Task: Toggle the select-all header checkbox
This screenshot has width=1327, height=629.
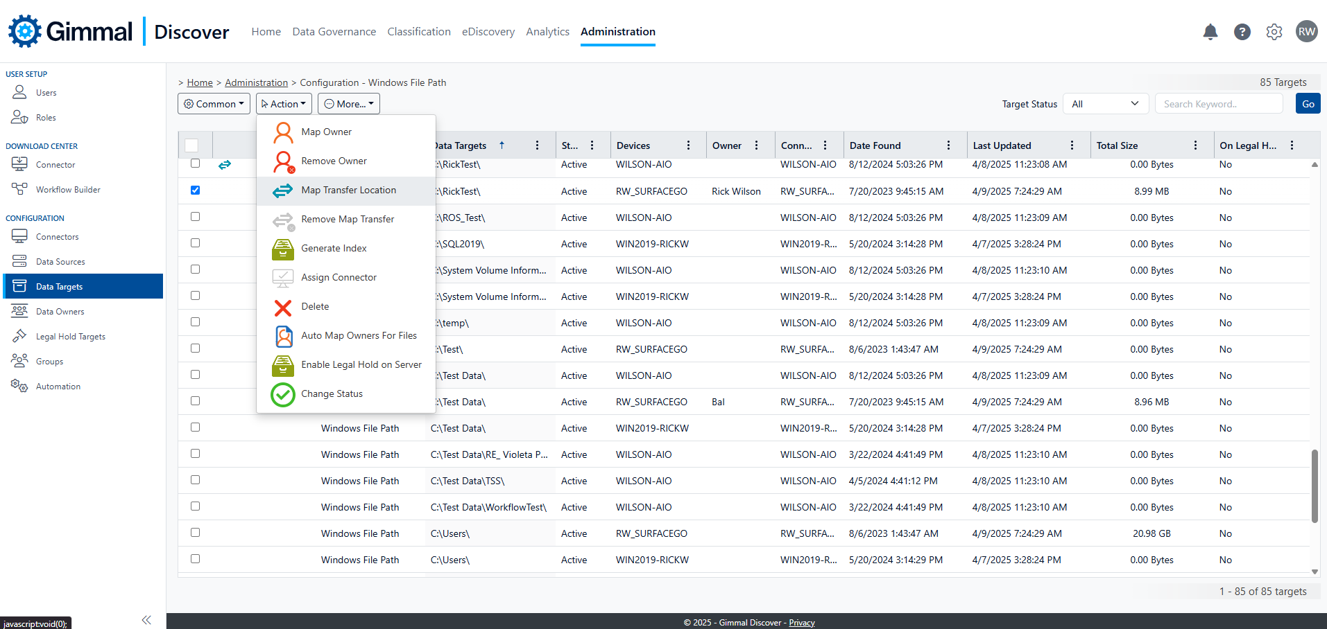Action: pyautogui.click(x=192, y=145)
